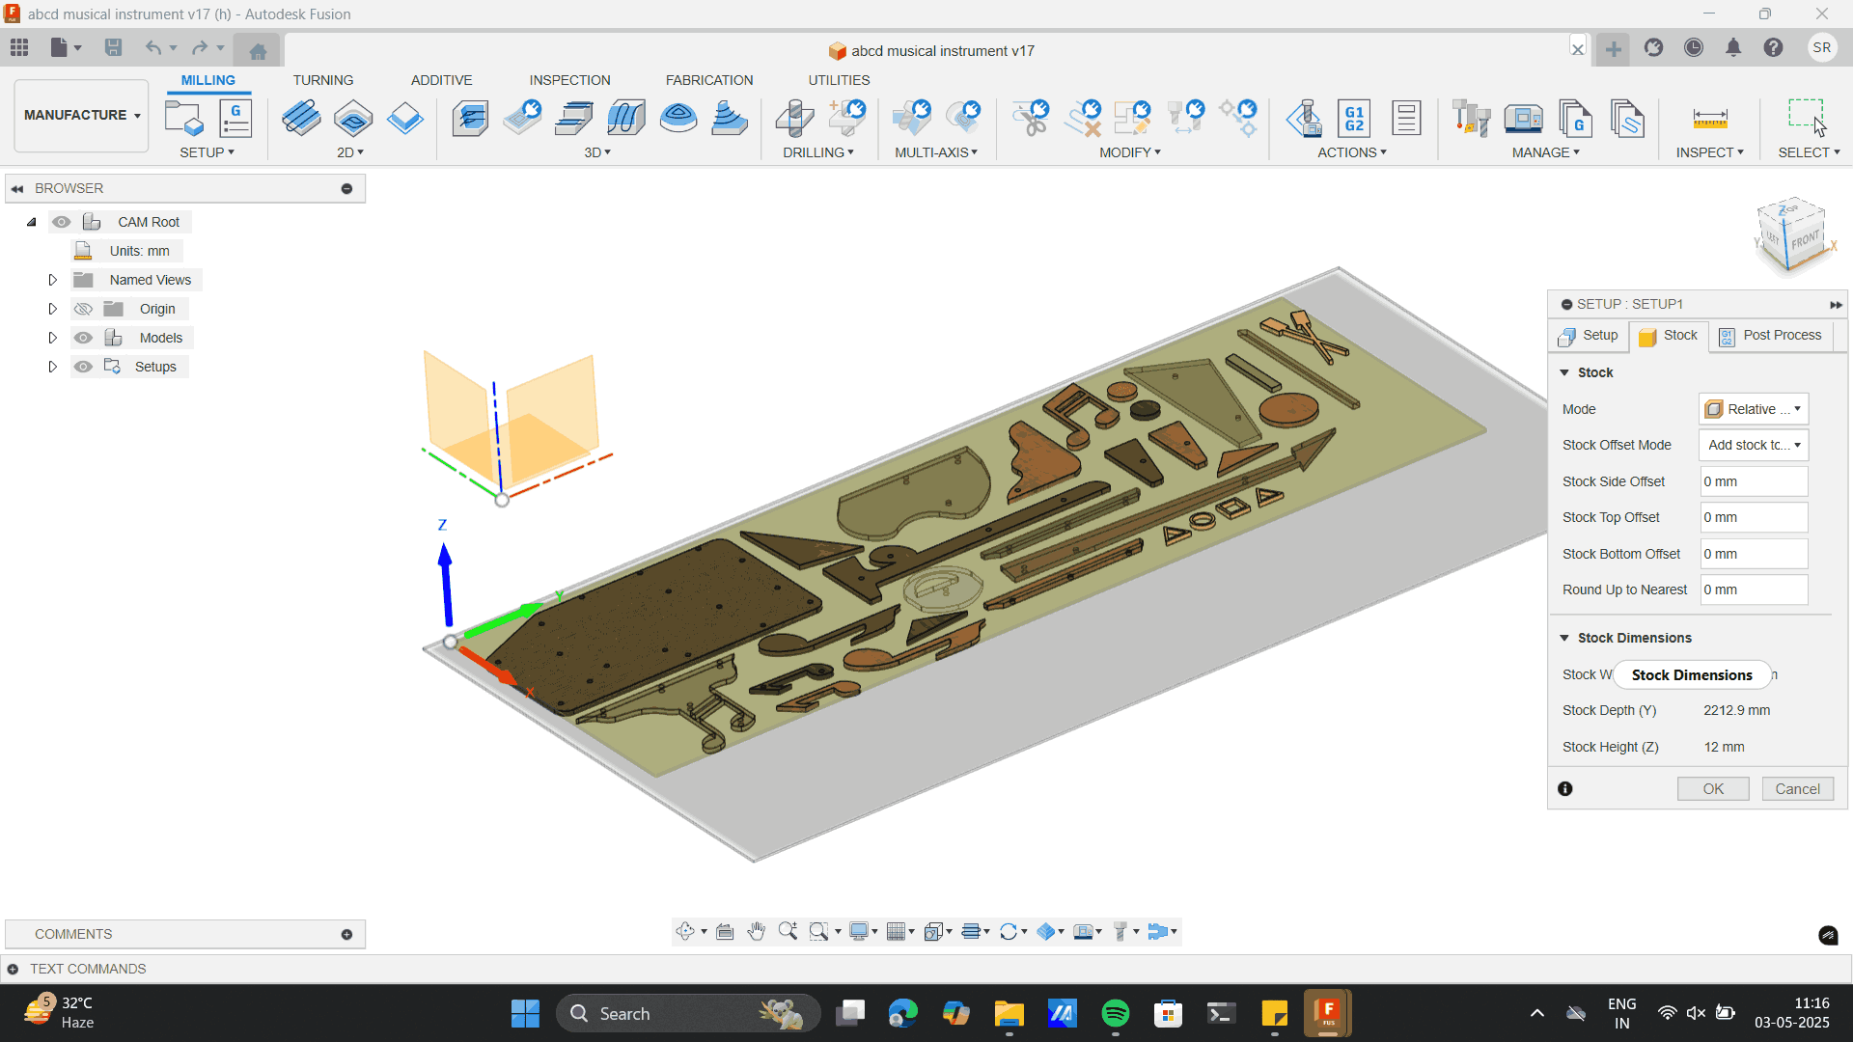Viewport: 1853px width, 1042px height.
Task: Click the Post Process G1 G2 icon
Action: click(1354, 118)
